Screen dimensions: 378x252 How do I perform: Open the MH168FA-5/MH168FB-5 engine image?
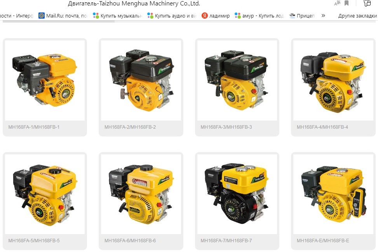[45, 194]
